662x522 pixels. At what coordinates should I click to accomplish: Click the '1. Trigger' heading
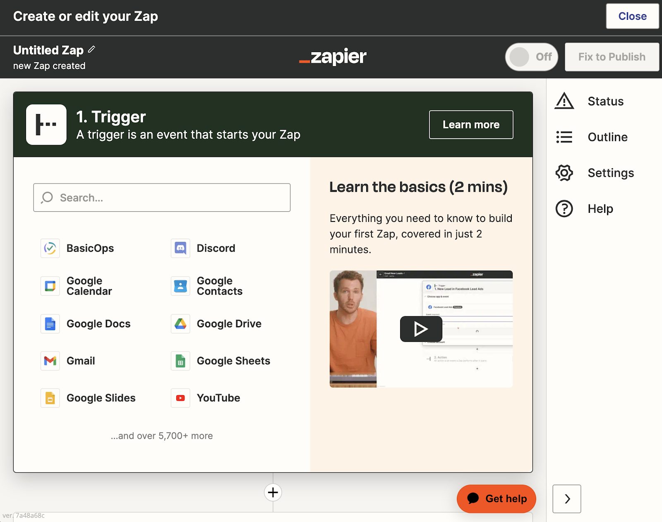[111, 117]
